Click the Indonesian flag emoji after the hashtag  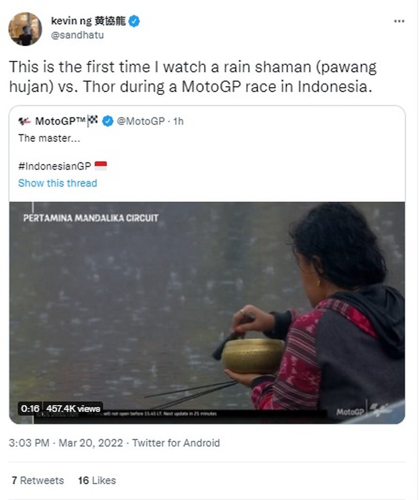click(x=101, y=166)
